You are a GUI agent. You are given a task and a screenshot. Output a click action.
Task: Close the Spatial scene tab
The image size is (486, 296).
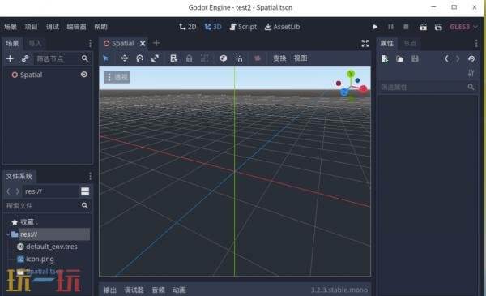[143, 44]
